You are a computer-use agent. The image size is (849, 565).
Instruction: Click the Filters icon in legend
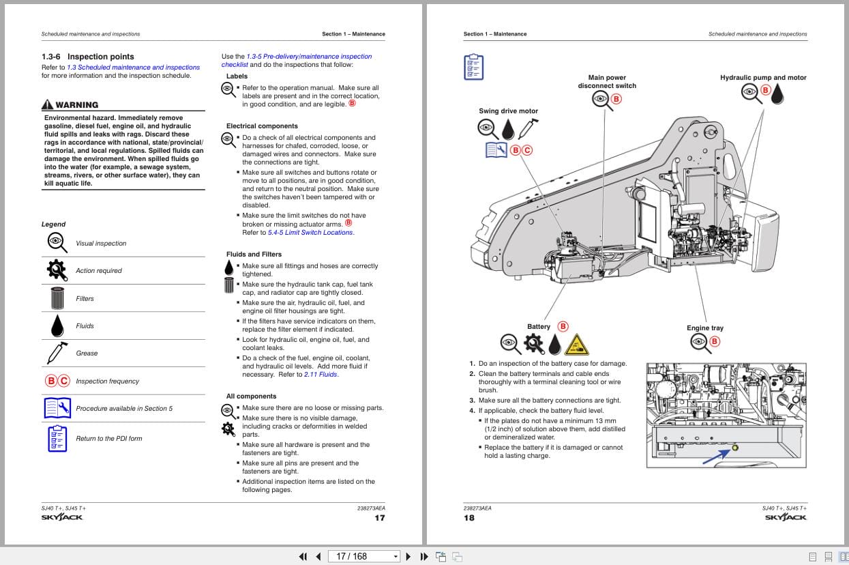[57, 298]
